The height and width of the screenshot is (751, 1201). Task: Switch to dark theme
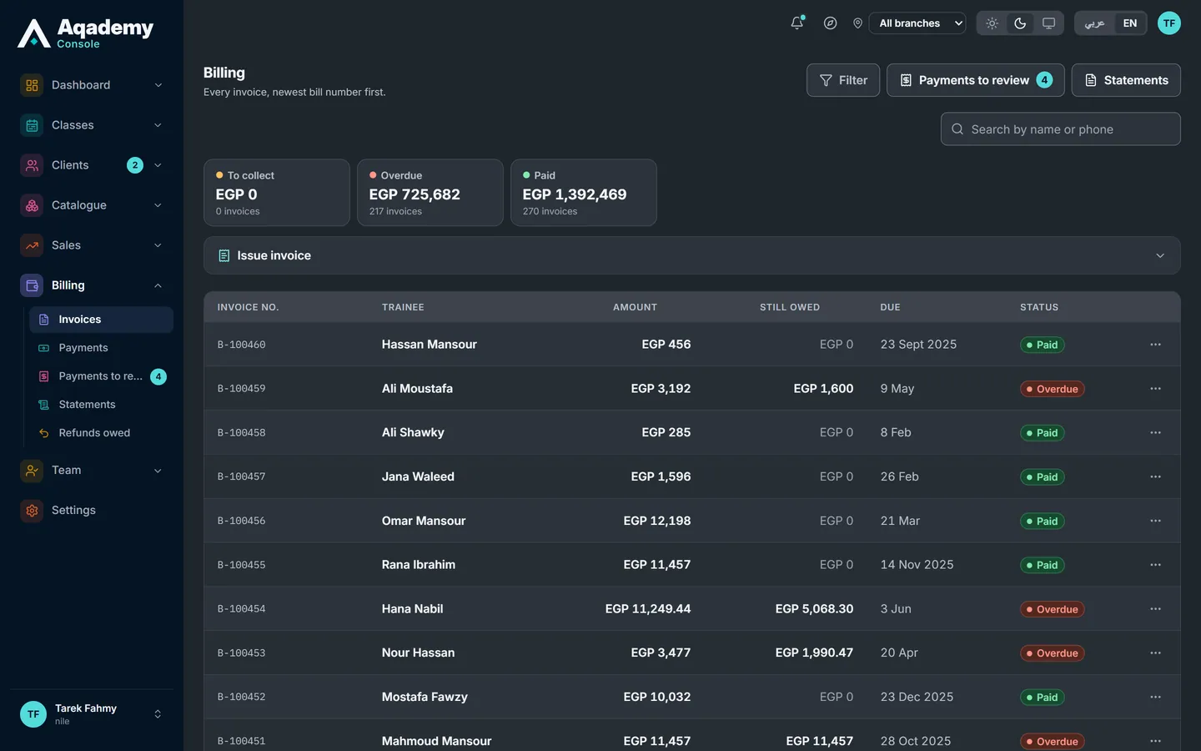(x=1020, y=23)
